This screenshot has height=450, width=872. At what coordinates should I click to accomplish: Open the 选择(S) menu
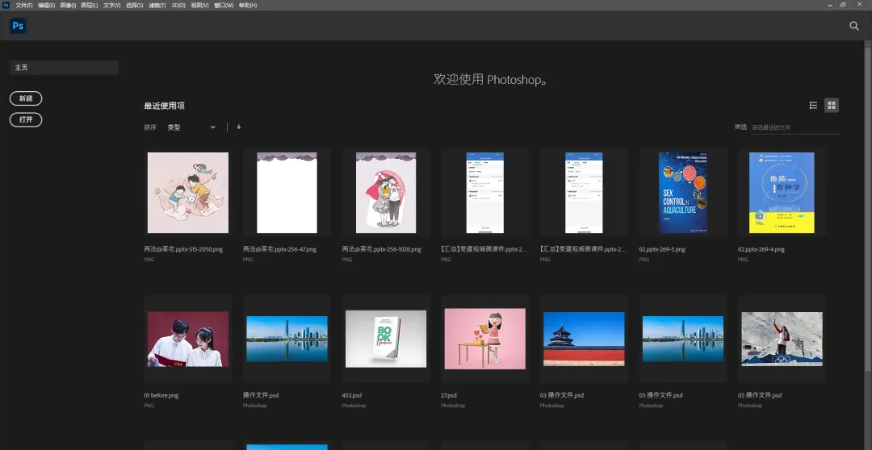135,5
